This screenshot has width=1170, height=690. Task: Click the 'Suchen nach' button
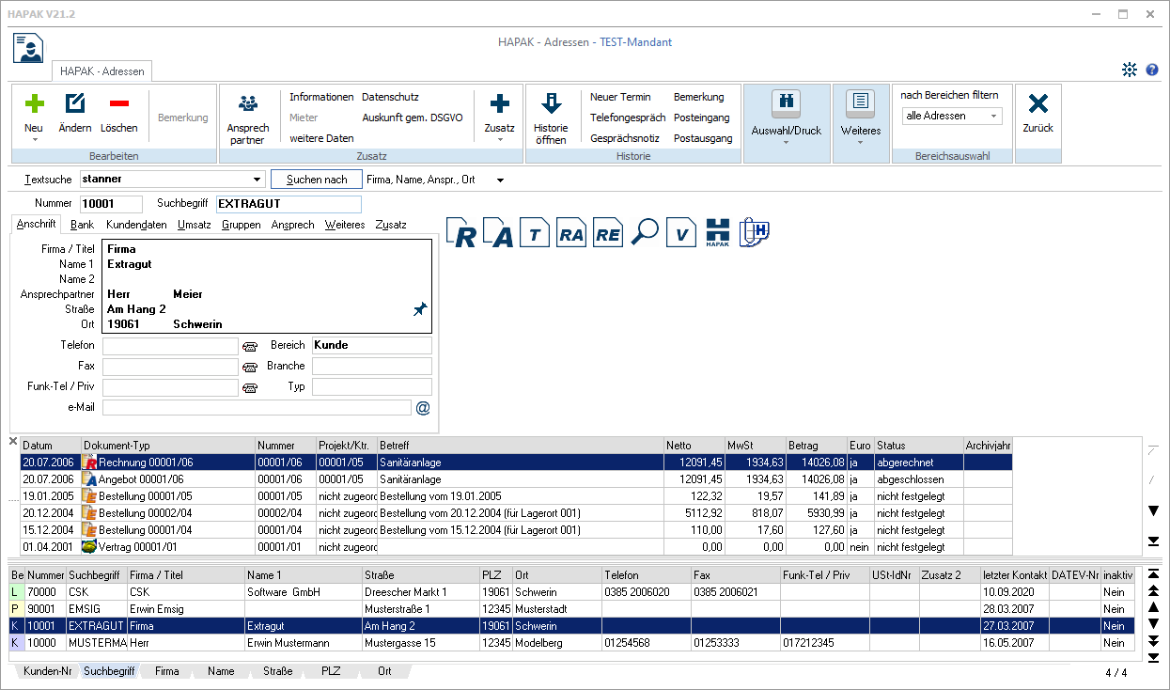pyautogui.click(x=317, y=180)
